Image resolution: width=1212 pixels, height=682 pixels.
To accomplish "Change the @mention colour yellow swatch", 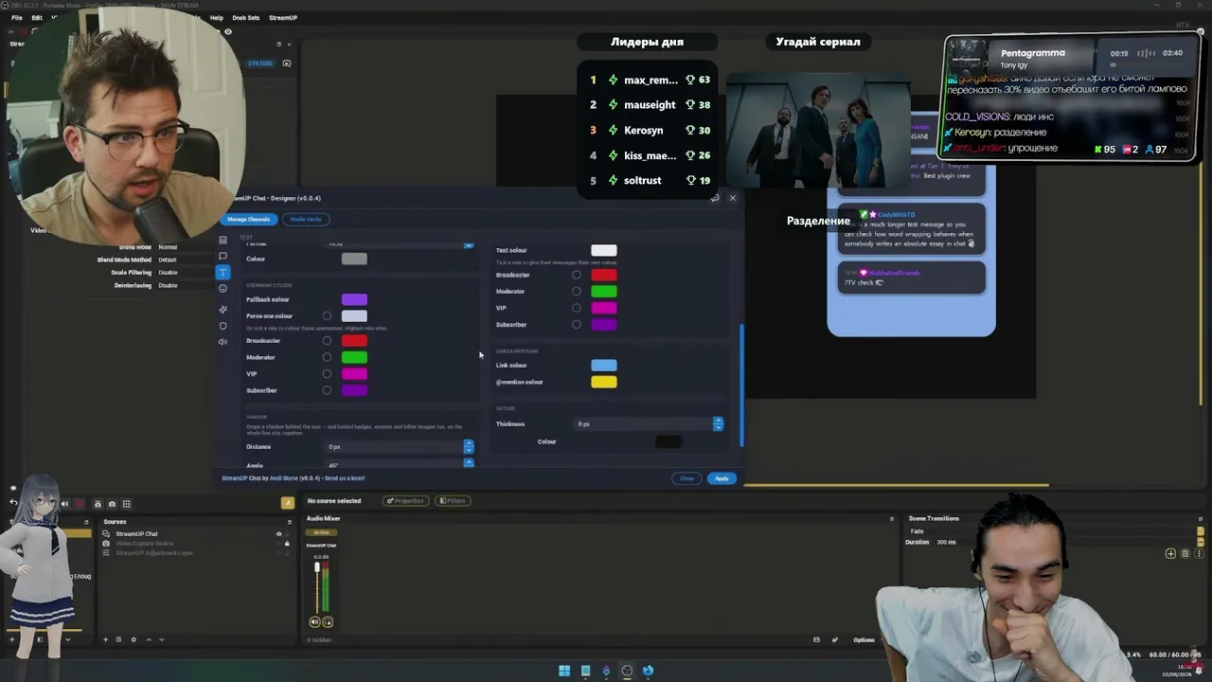I will (603, 382).
